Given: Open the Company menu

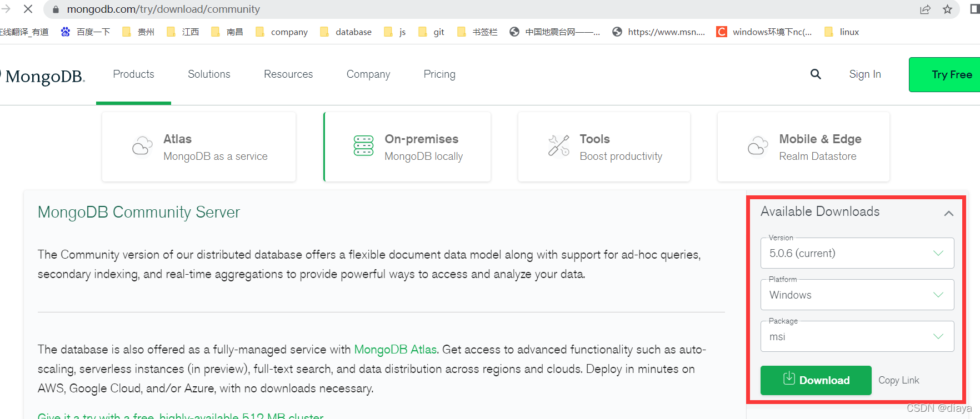Looking at the screenshot, I should point(368,74).
